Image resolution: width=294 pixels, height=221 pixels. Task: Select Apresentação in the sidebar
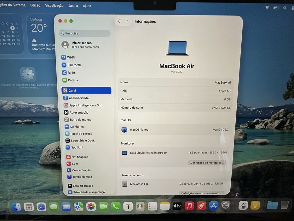click(x=76, y=112)
